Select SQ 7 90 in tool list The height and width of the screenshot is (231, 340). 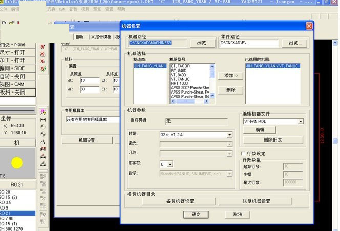coord(17,218)
